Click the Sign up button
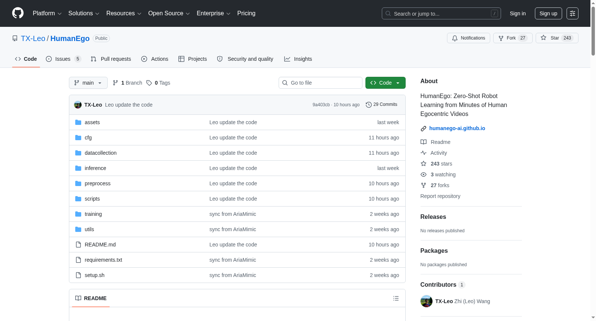The image size is (596, 321). click(548, 13)
